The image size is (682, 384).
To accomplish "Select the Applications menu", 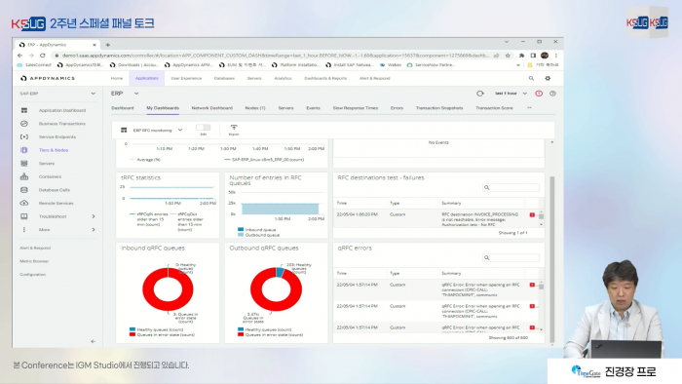I will coord(146,78).
